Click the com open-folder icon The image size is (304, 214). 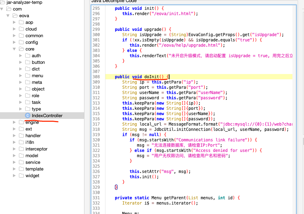[x=9, y=9]
